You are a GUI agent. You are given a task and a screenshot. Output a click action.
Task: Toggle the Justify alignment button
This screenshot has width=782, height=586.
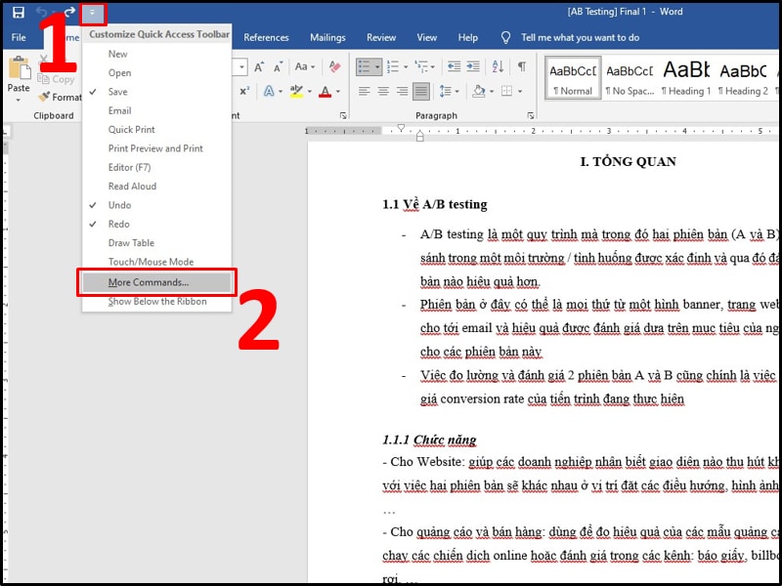(421, 91)
